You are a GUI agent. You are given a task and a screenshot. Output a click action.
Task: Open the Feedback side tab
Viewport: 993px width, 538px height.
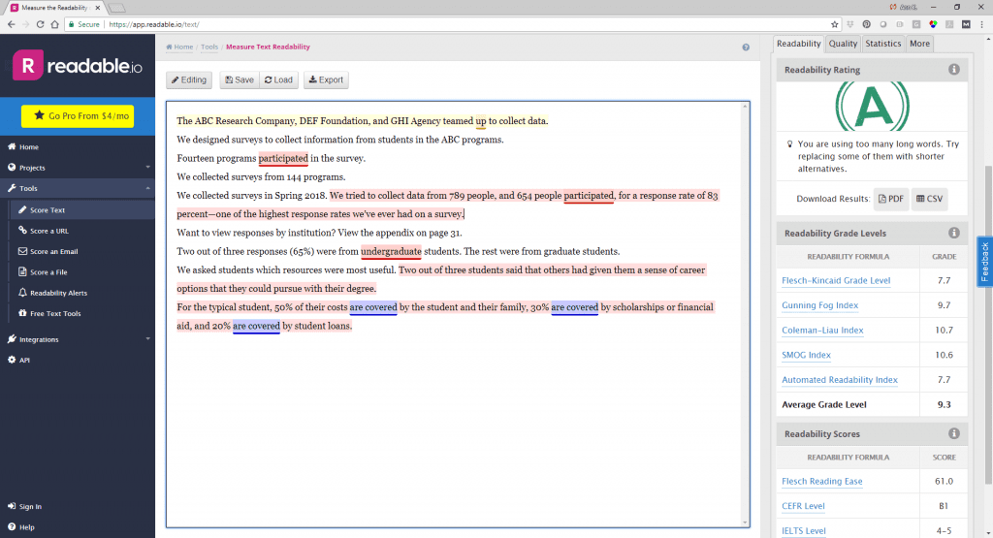click(x=984, y=262)
